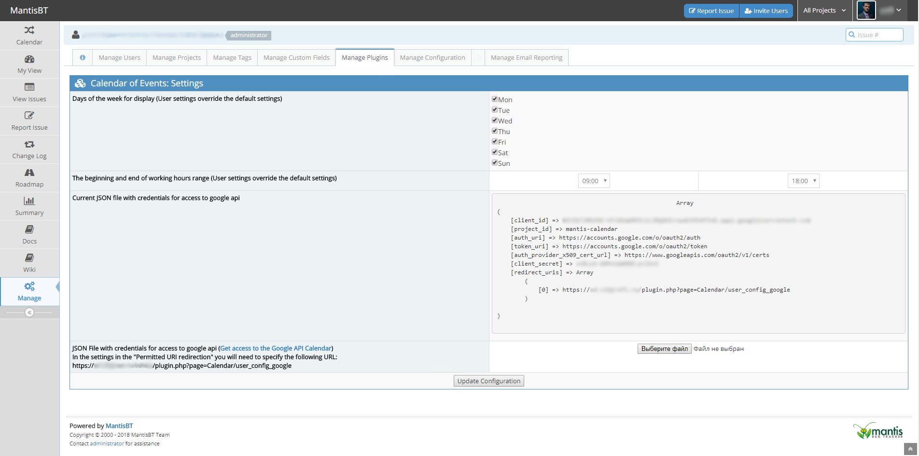Image resolution: width=919 pixels, height=456 pixels.
Task: Toggle the Sun checkbox
Action: point(495,162)
